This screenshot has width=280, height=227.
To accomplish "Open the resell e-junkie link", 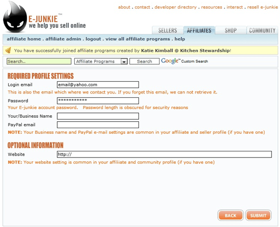I will tap(262, 7).
